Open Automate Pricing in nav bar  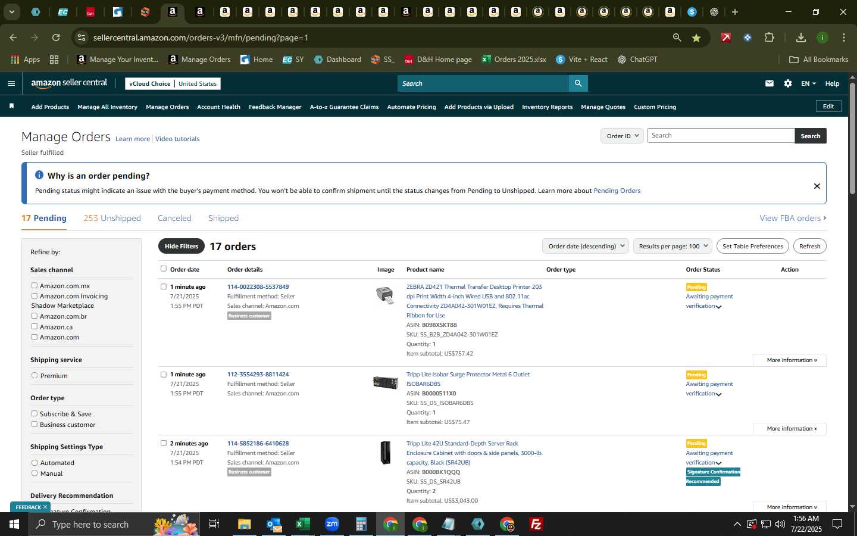[x=411, y=107]
